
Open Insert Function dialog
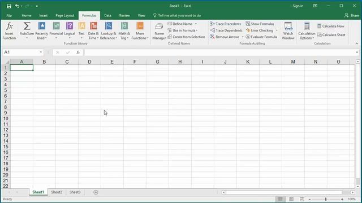click(x=9, y=30)
